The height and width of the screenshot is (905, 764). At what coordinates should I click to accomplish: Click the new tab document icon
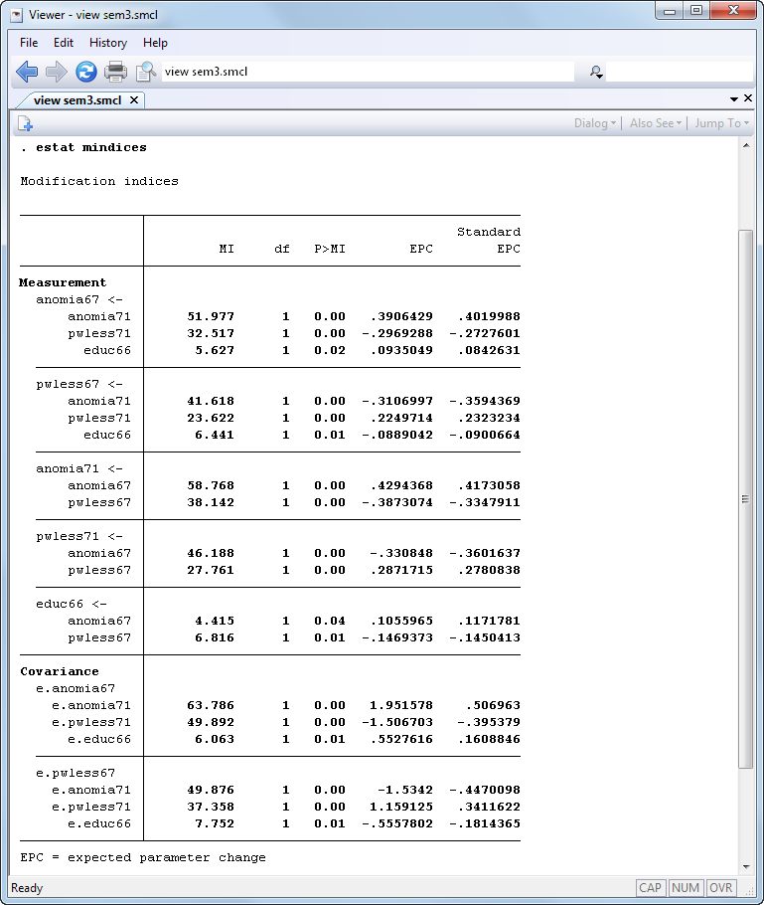coord(25,123)
